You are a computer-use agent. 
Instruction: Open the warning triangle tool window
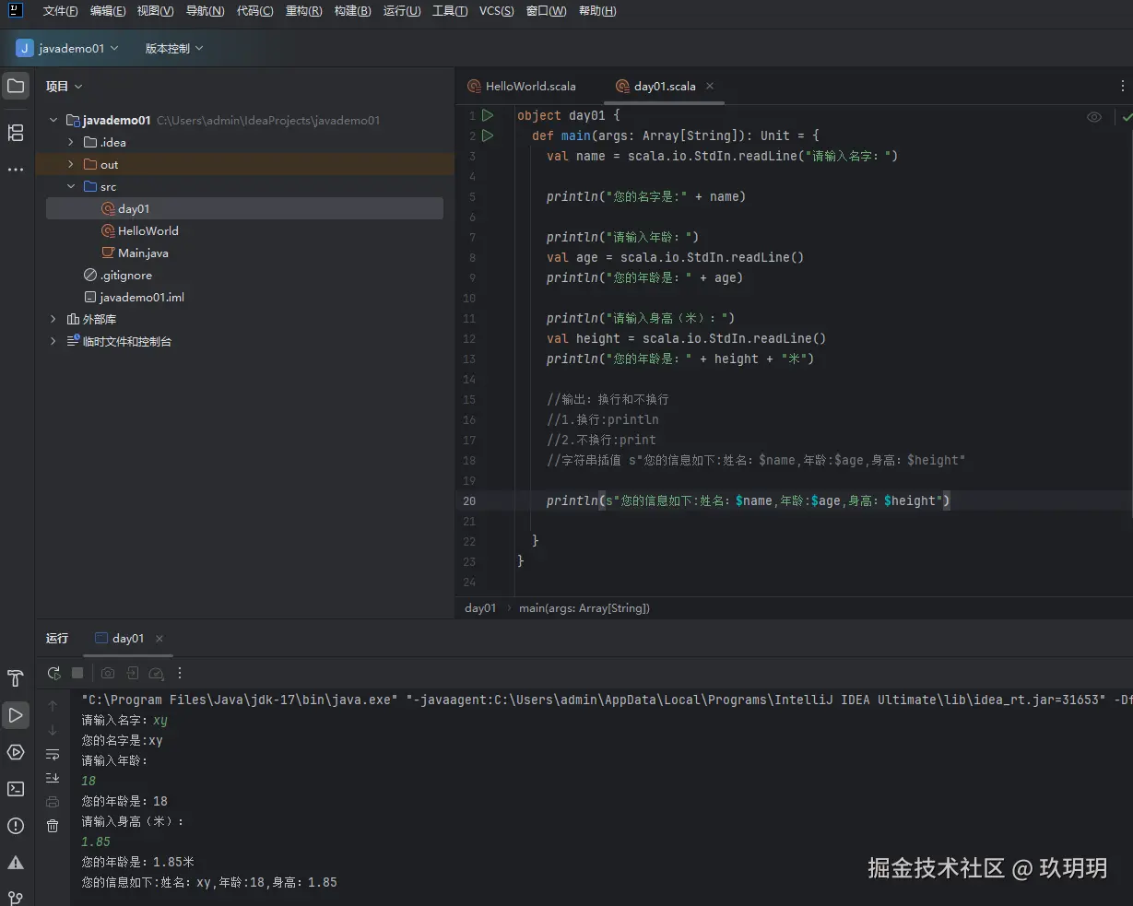16,863
